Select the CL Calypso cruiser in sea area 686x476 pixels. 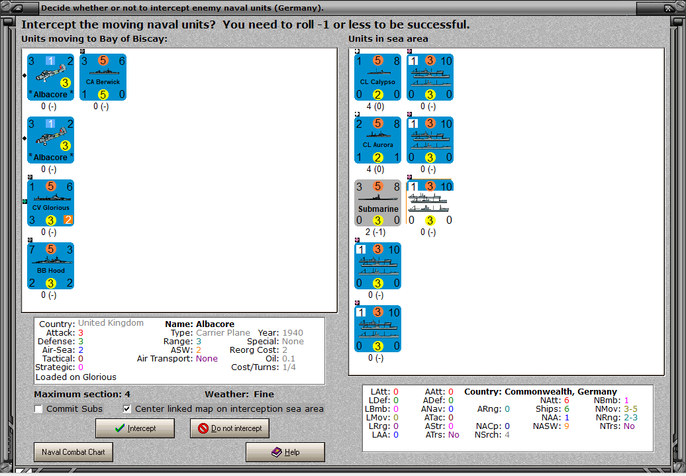(x=377, y=77)
